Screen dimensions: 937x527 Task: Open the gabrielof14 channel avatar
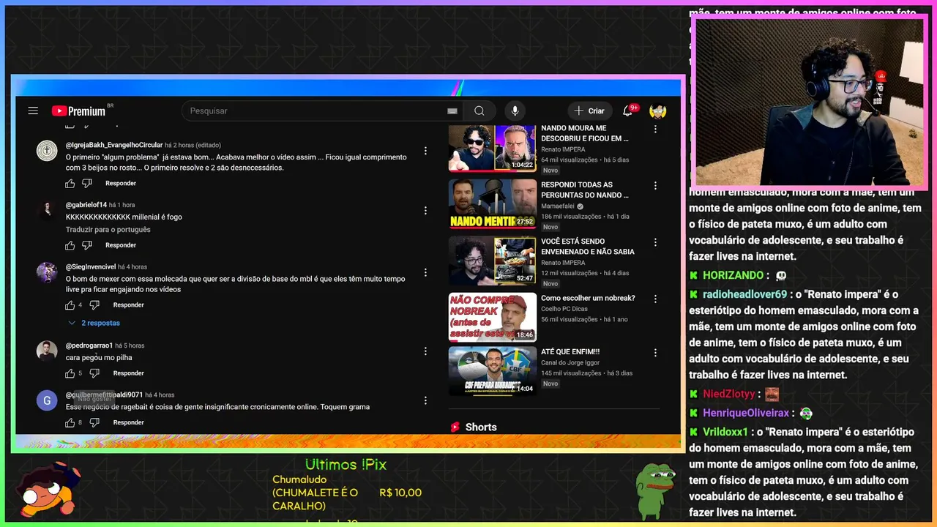(x=47, y=210)
